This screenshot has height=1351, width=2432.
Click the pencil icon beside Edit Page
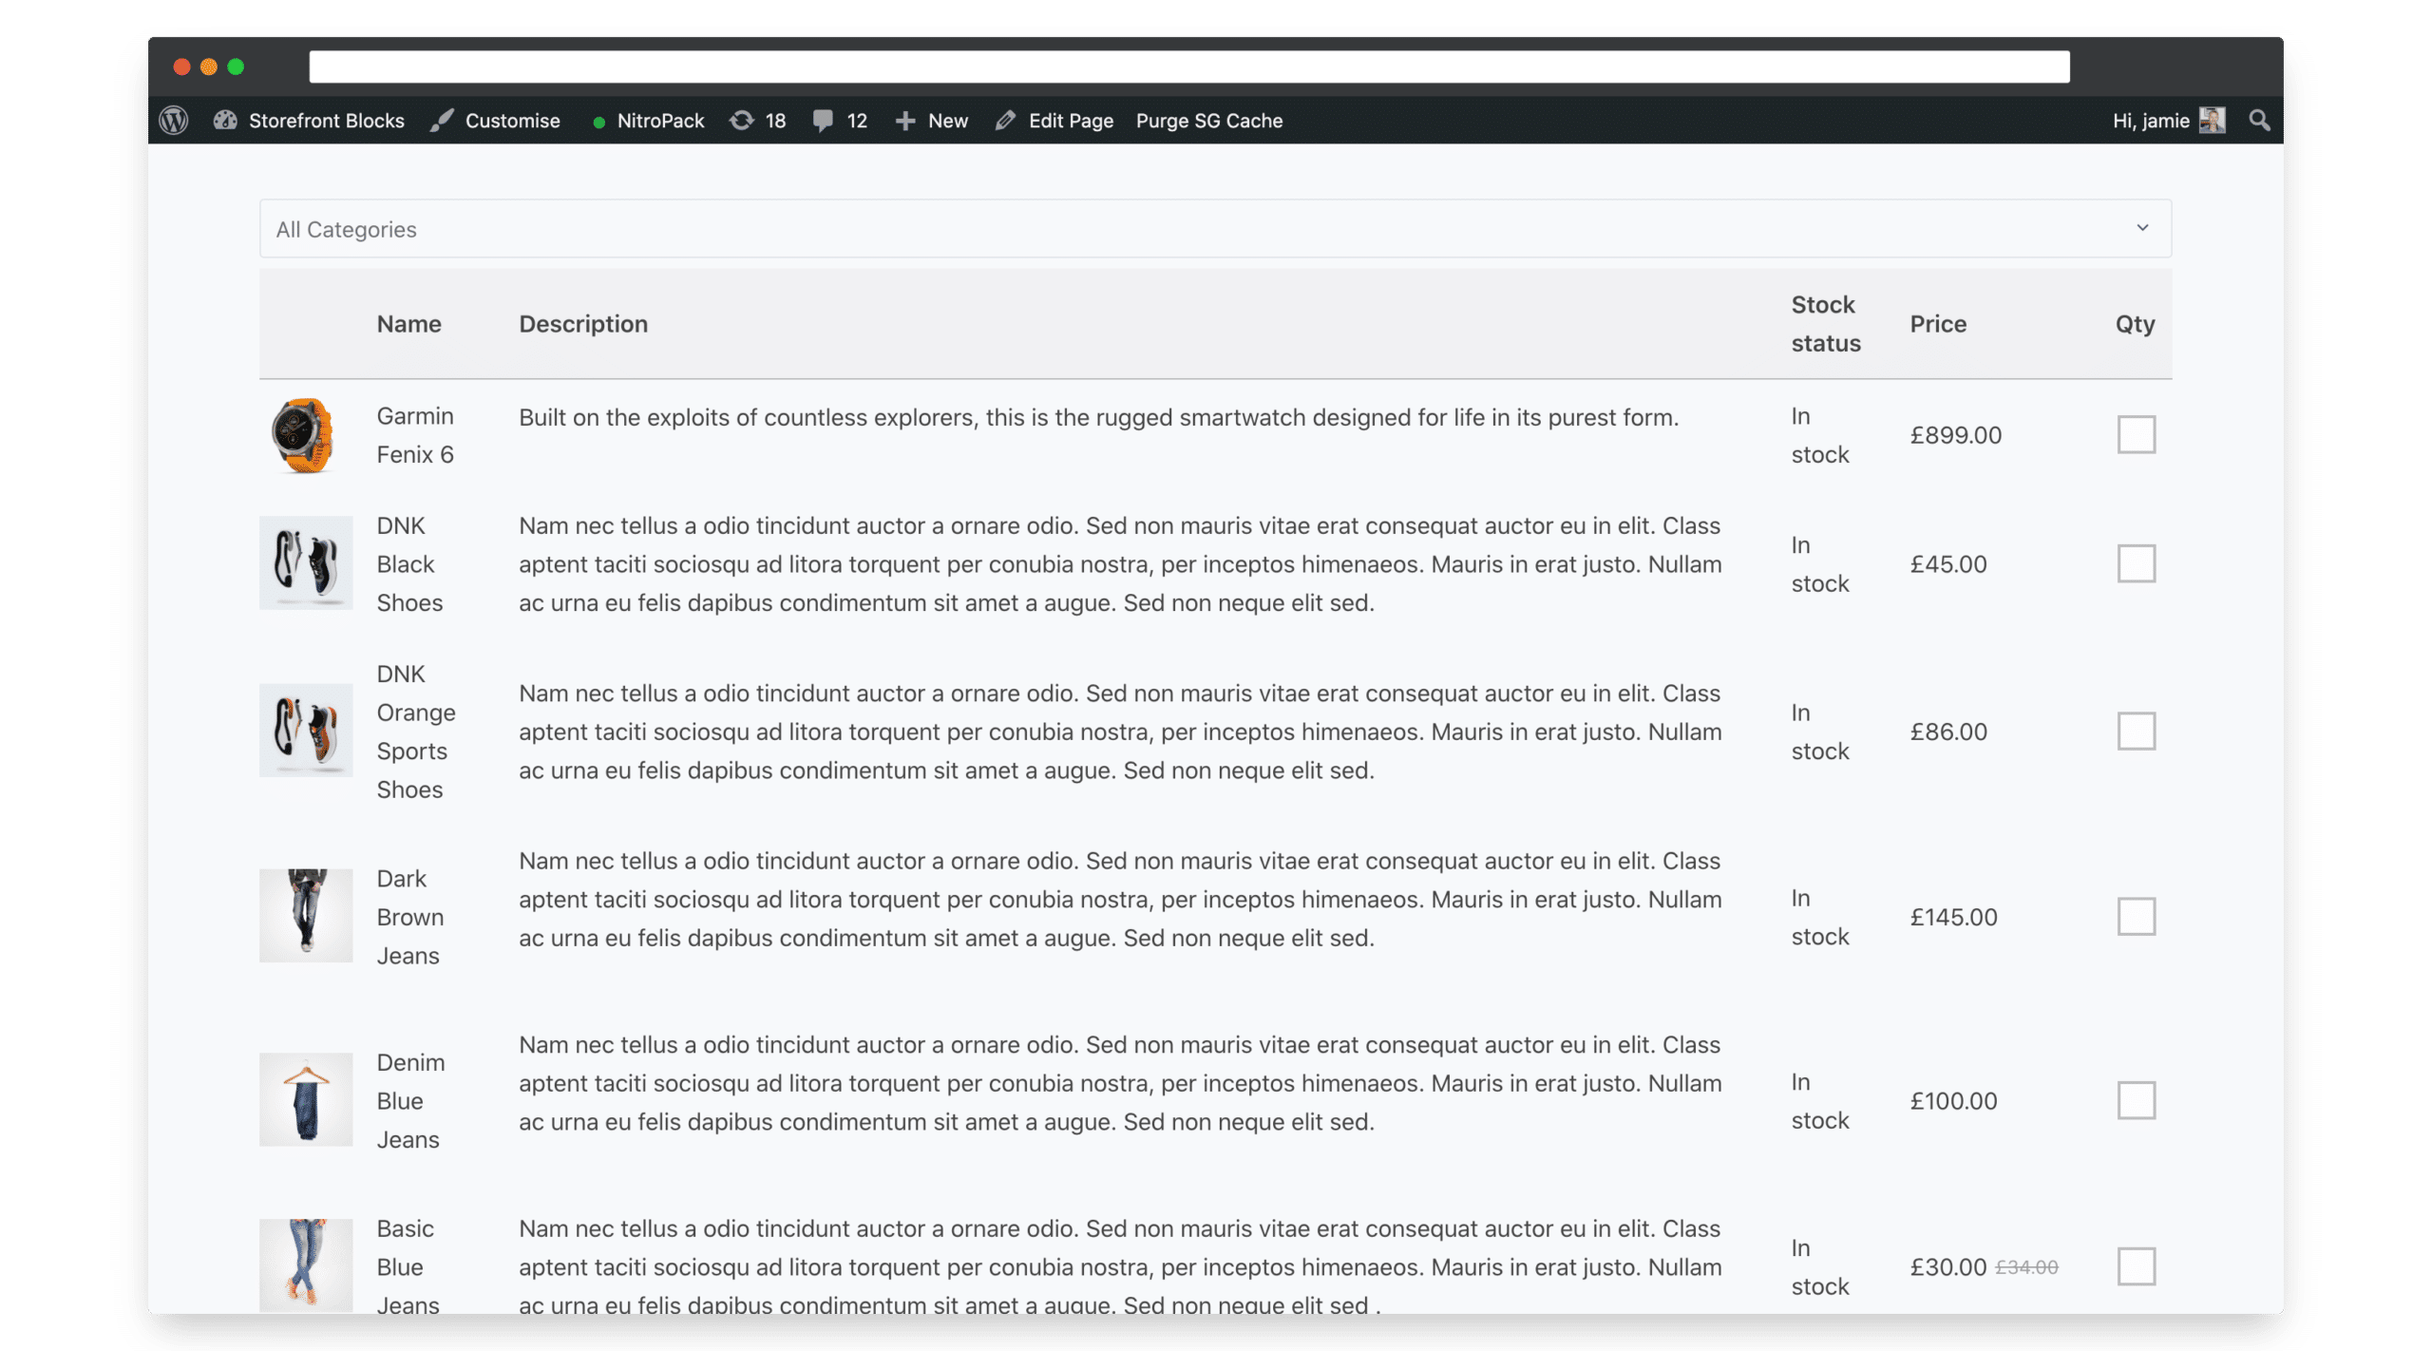[1005, 121]
